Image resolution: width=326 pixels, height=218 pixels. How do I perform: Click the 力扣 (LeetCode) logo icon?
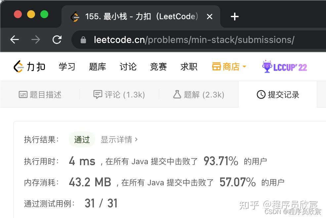19,66
